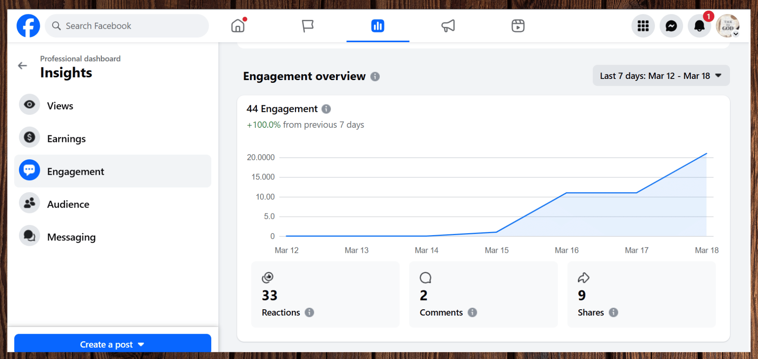
Task: Select the Engagement section
Action: click(x=113, y=171)
